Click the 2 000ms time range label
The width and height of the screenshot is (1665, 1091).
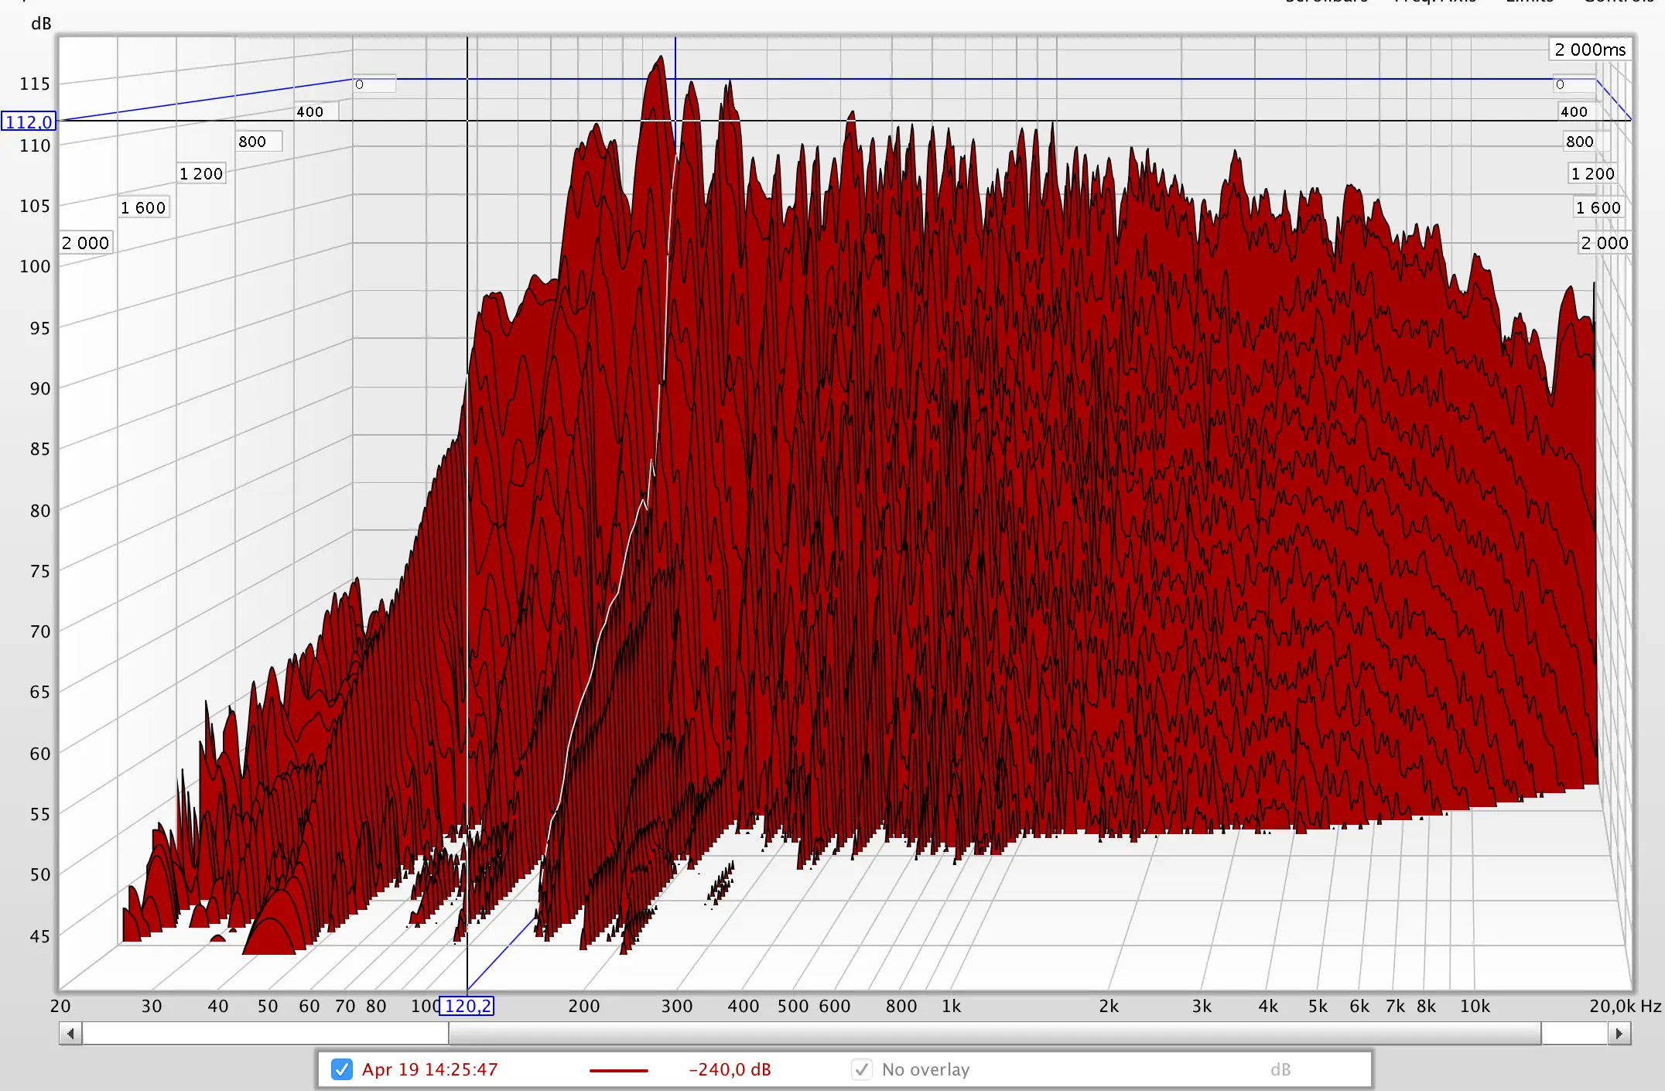point(1590,50)
